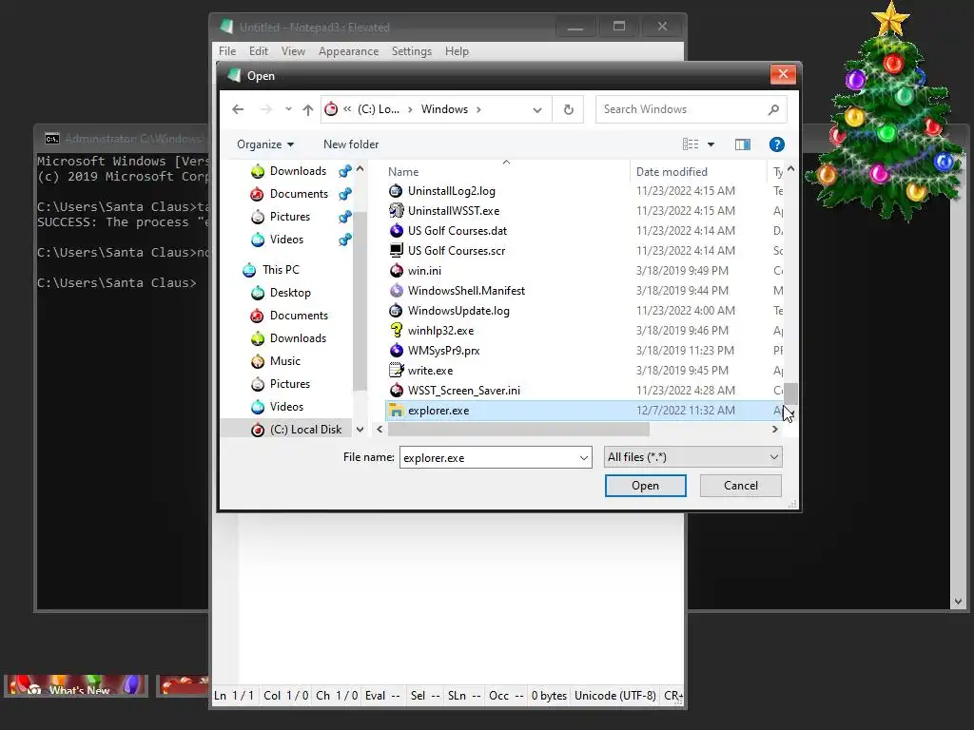974x730 pixels.
Task: Select the explorer.exe file icon
Action: pyautogui.click(x=396, y=411)
